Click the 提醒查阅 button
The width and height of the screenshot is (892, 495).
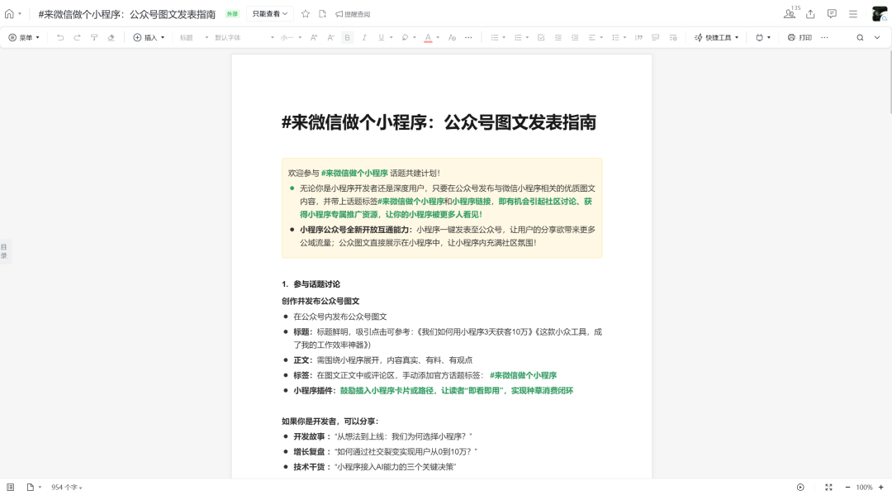[x=353, y=14]
